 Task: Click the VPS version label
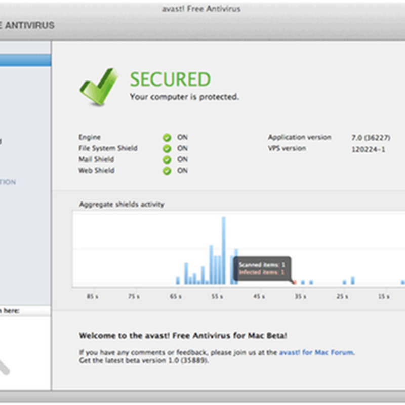(287, 148)
